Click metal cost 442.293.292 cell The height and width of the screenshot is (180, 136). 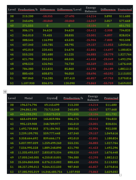point(29,114)
